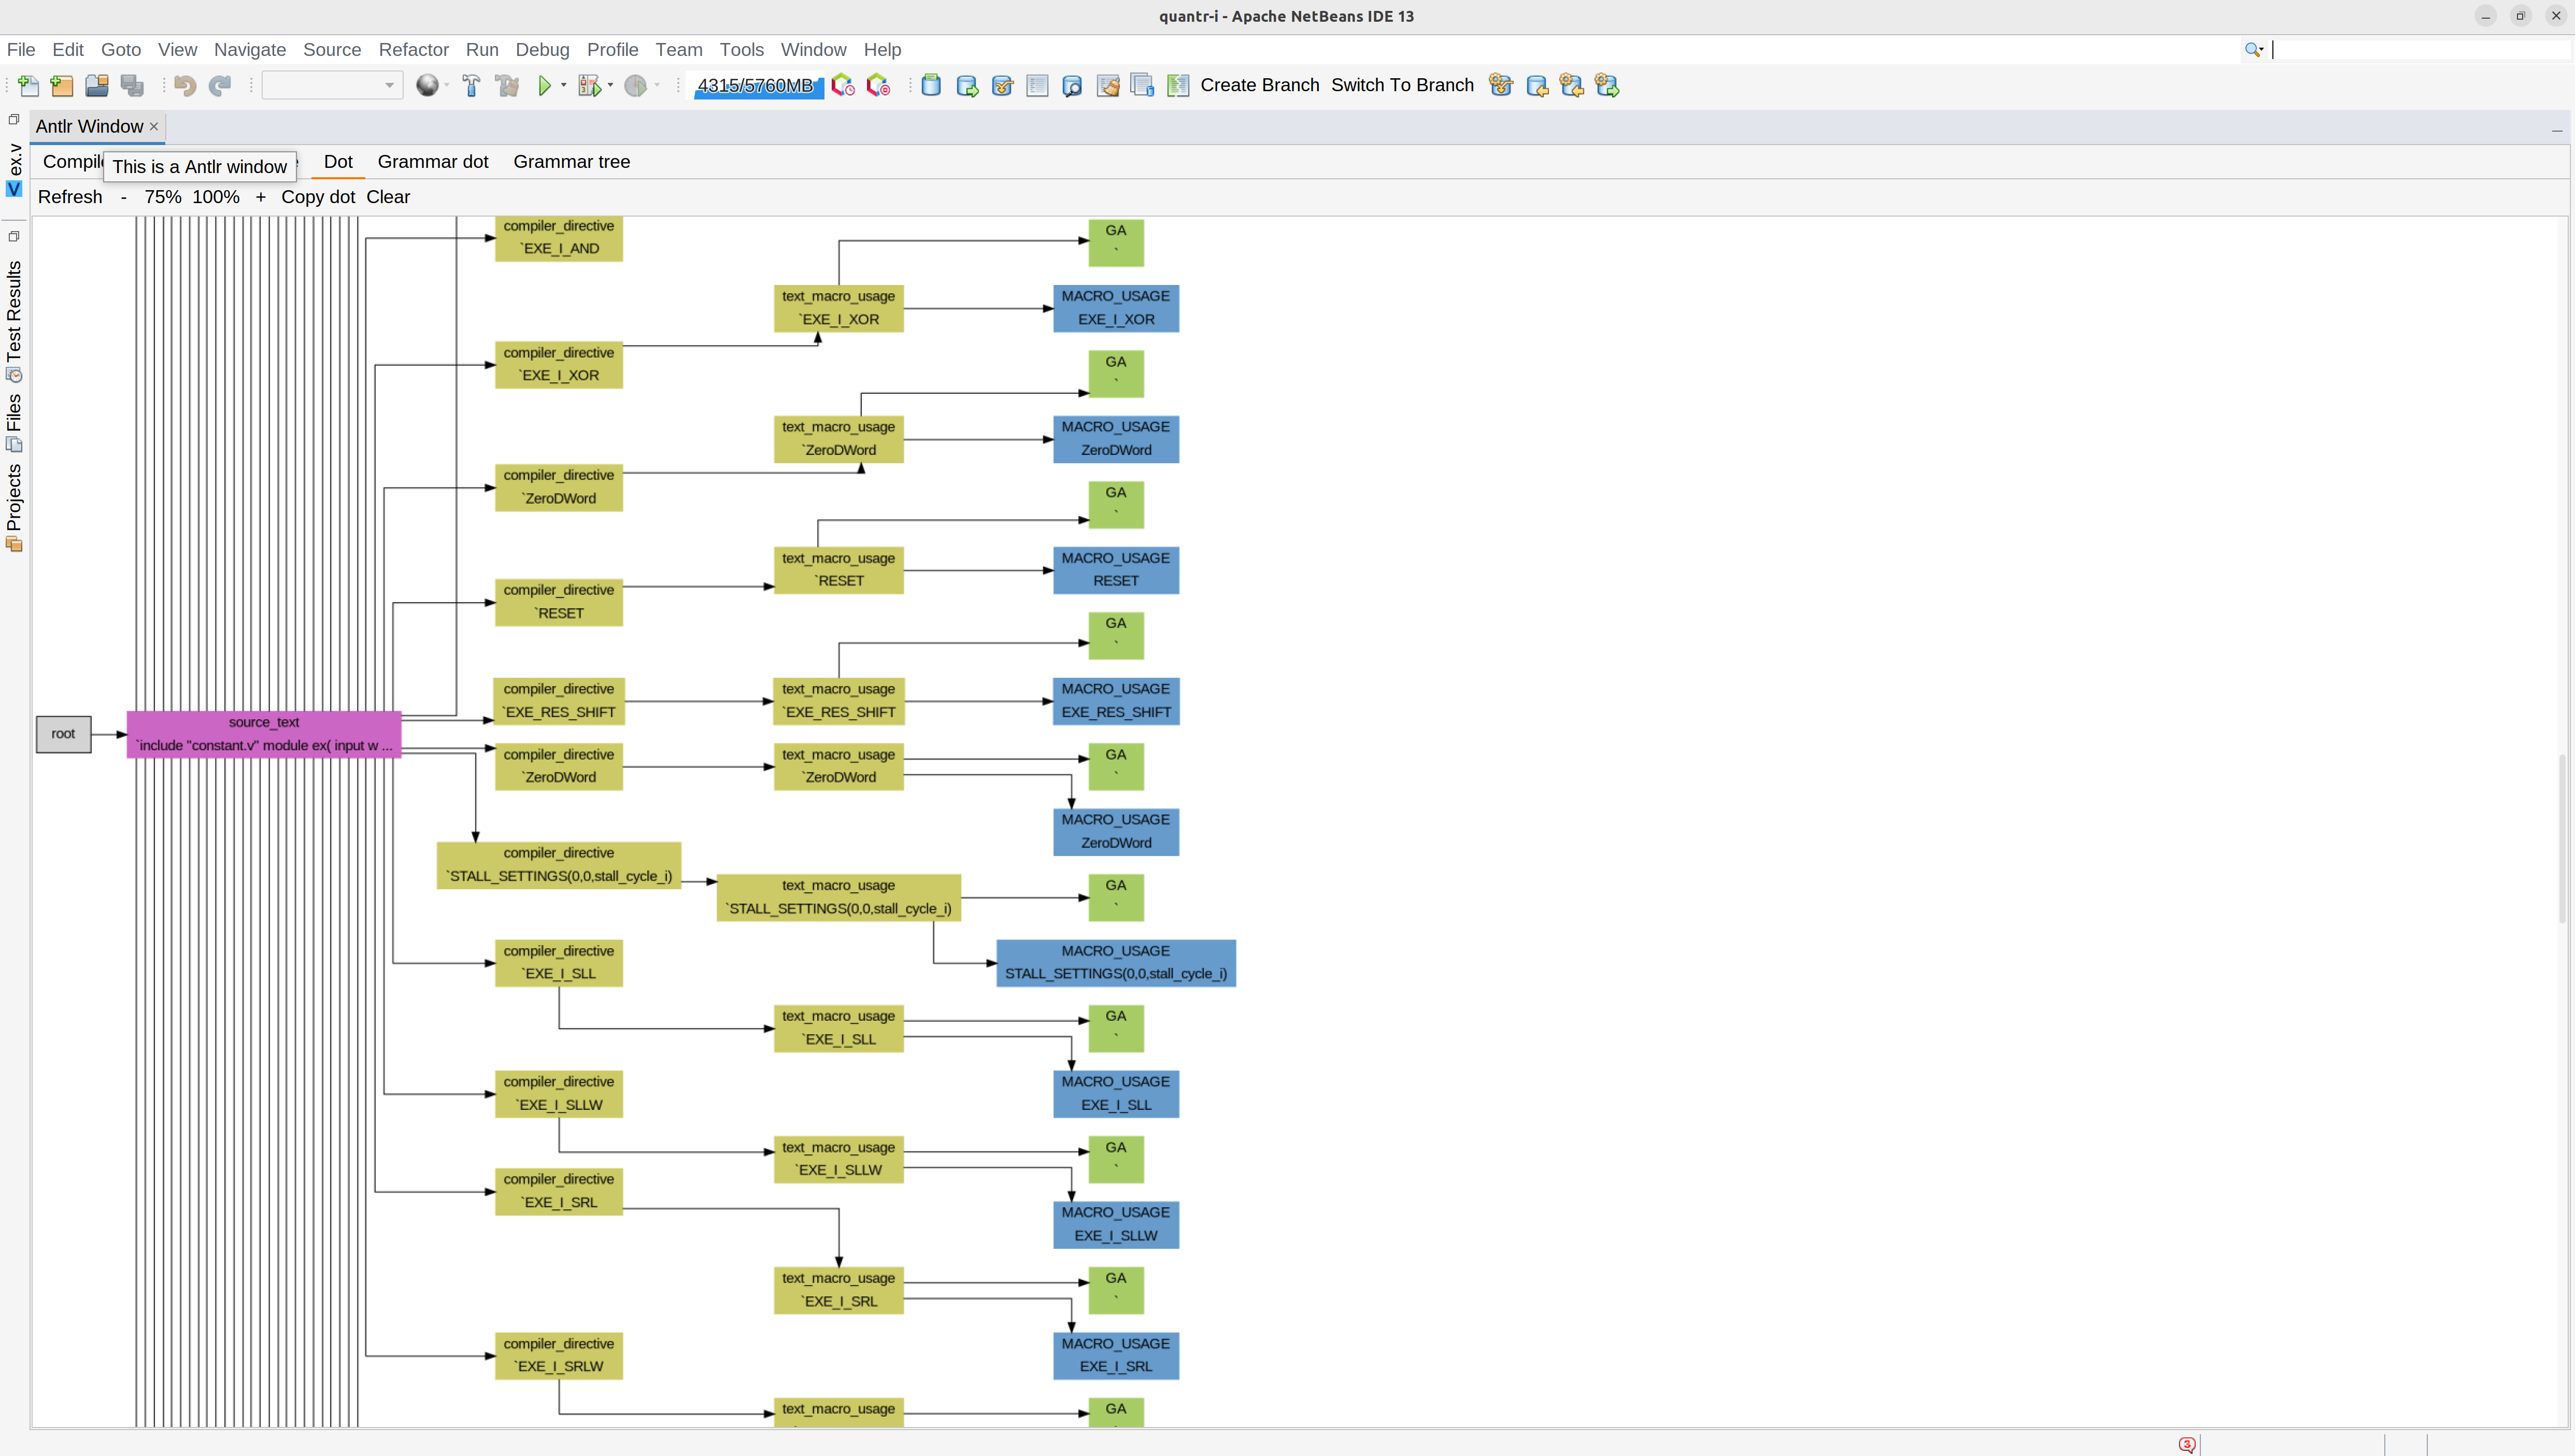Click the first profiler snapshot icon with clock
2575x1456 pixels.
843,86
